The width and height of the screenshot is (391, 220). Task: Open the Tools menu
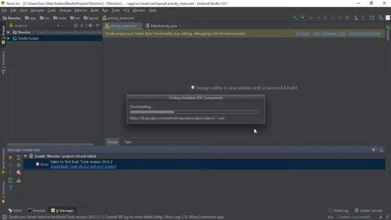tap(115, 10)
